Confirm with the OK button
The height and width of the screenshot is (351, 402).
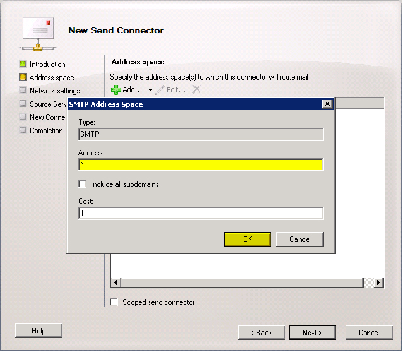point(247,239)
